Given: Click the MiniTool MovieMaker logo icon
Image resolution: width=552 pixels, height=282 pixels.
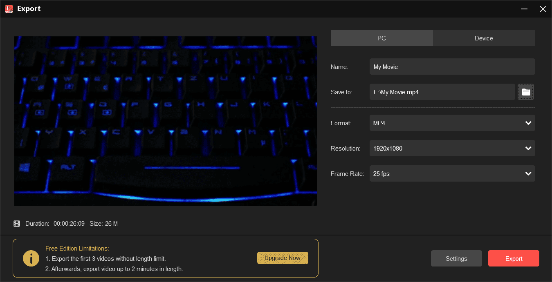Looking at the screenshot, I should 9,9.
